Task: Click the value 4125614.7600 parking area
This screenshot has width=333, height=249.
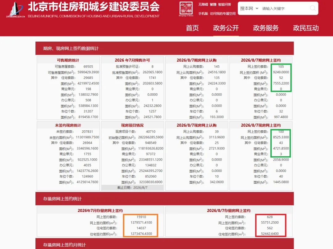Action: click(87, 182)
